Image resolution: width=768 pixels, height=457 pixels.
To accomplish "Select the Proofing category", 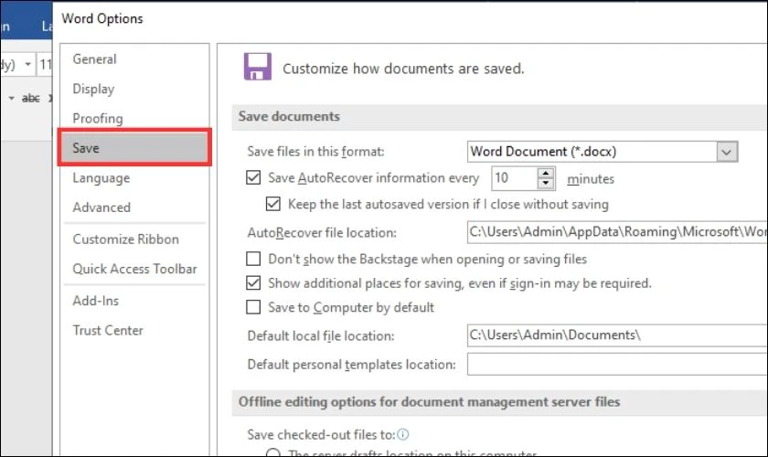I will click(98, 119).
